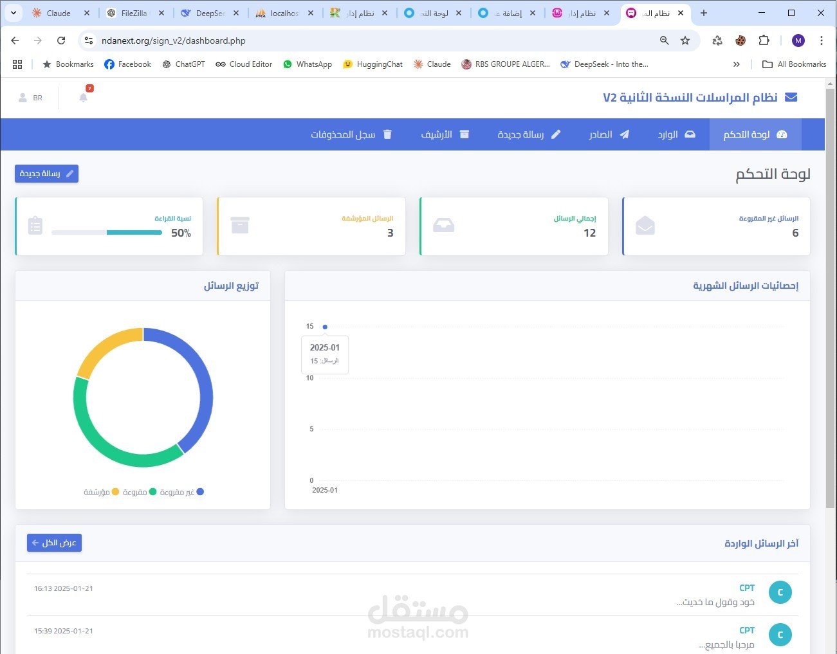
Task: Click the trash icon beside سجل المحذوفات
Action: point(387,134)
